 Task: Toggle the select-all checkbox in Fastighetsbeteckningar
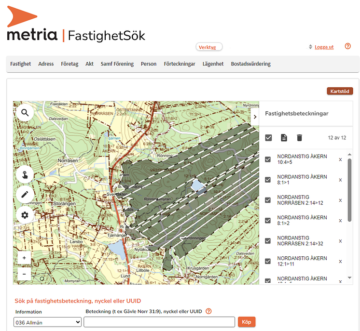point(268,138)
